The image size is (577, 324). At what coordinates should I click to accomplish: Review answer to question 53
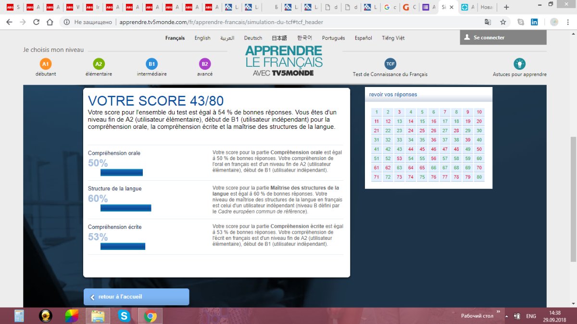[399, 159]
